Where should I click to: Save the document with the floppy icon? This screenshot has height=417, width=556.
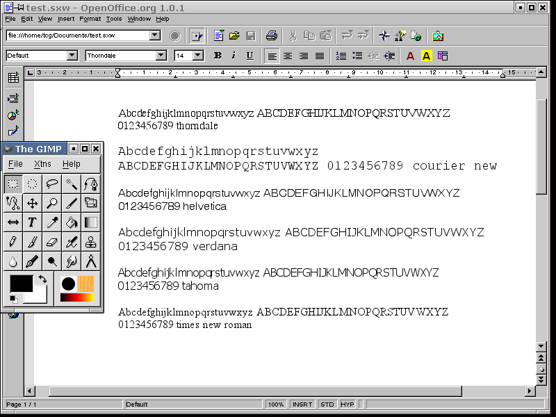point(251,36)
